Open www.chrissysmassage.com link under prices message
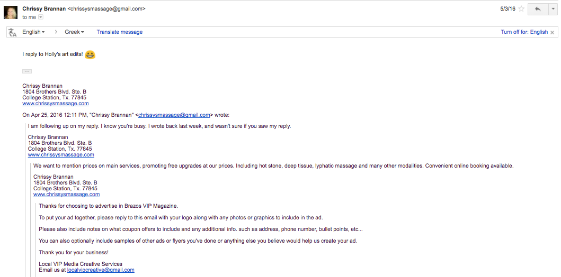This screenshot has width=561, height=277. click(67, 194)
